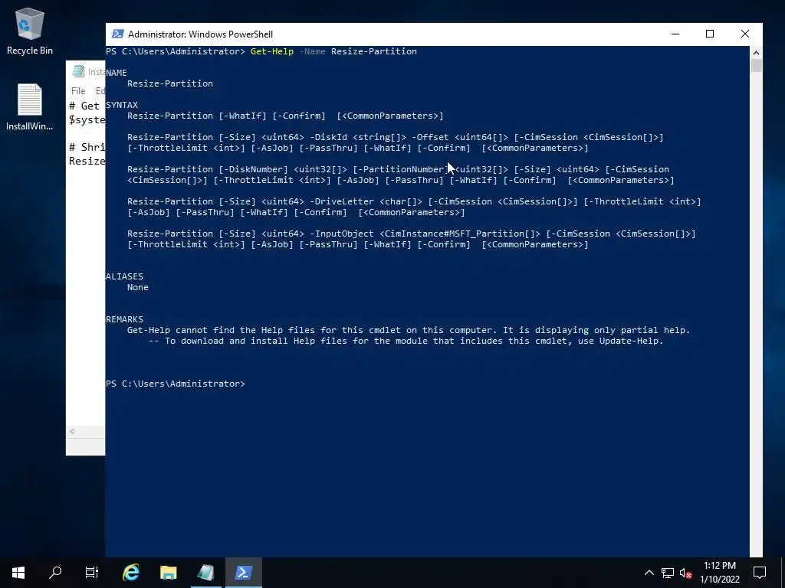Click '[-DiskNumber]' parameter text
The image size is (785, 588).
point(253,169)
